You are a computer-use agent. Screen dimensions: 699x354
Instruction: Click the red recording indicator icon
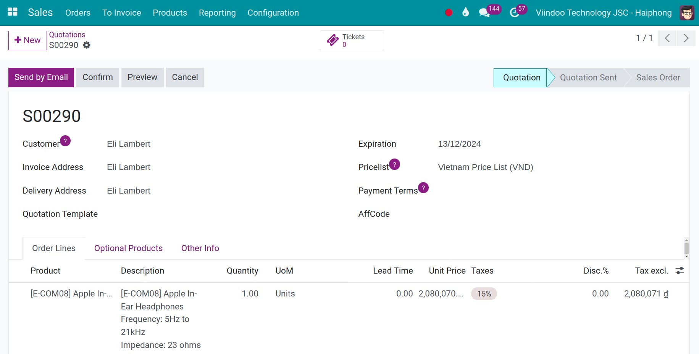point(449,13)
